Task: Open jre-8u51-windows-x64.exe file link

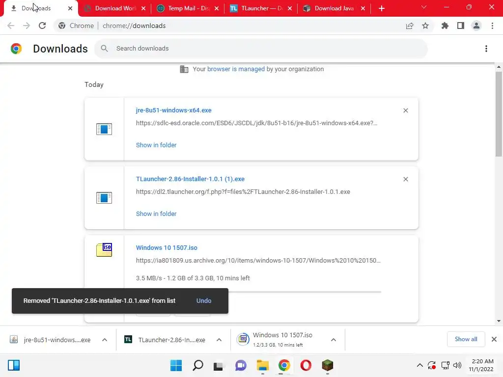Action: pos(173,110)
